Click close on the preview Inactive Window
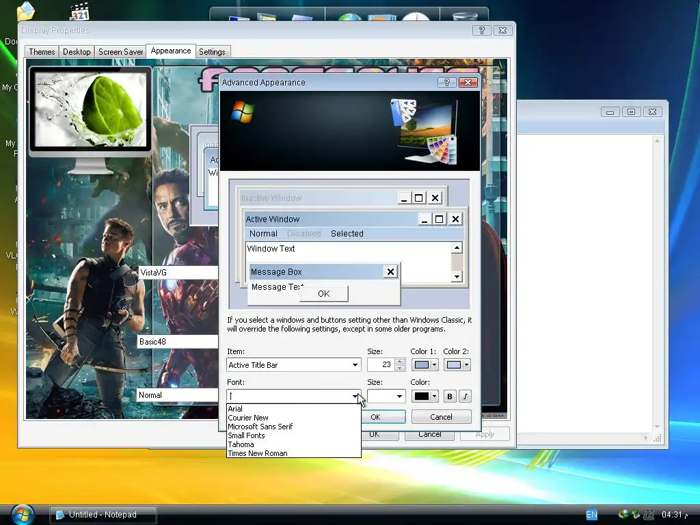700x525 pixels. click(435, 198)
